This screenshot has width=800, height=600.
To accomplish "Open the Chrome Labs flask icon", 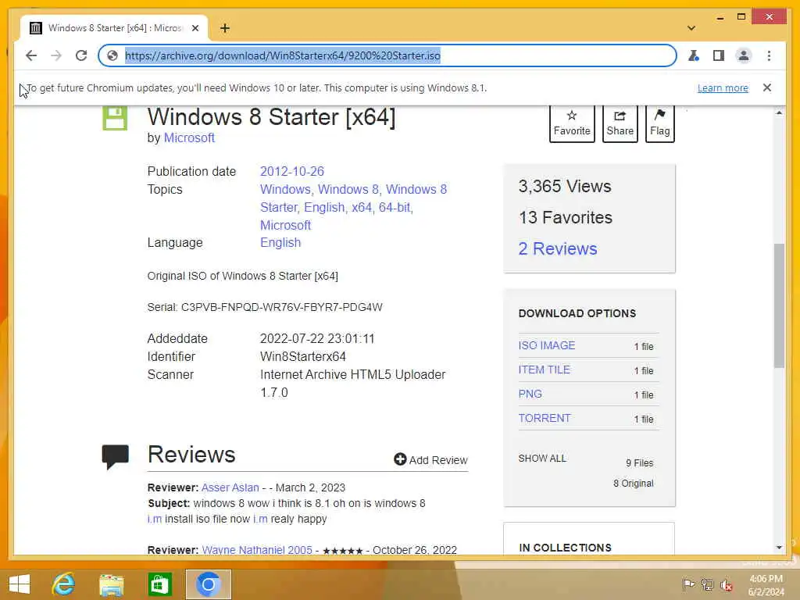I will pyautogui.click(x=694, y=55).
